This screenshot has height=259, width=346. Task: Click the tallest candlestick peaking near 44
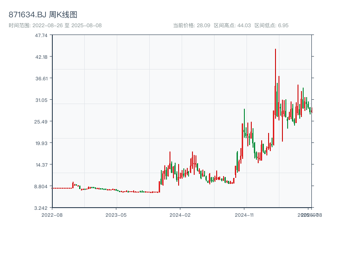276,84
